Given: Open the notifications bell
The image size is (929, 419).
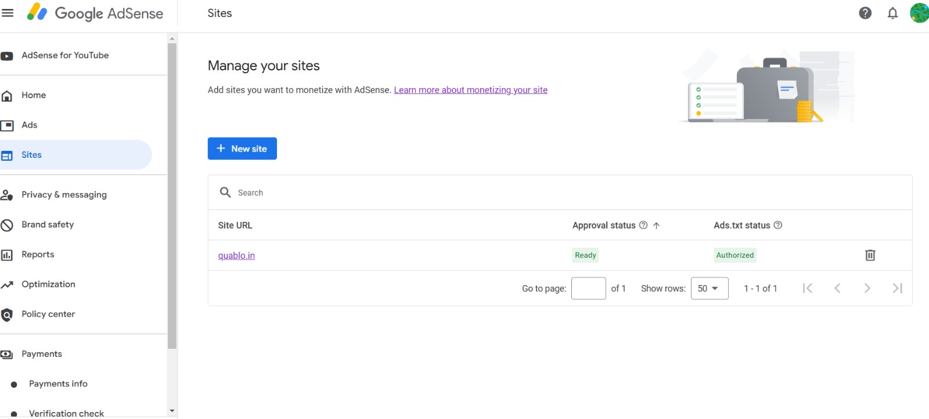Looking at the screenshot, I should click(x=893, y=13).
